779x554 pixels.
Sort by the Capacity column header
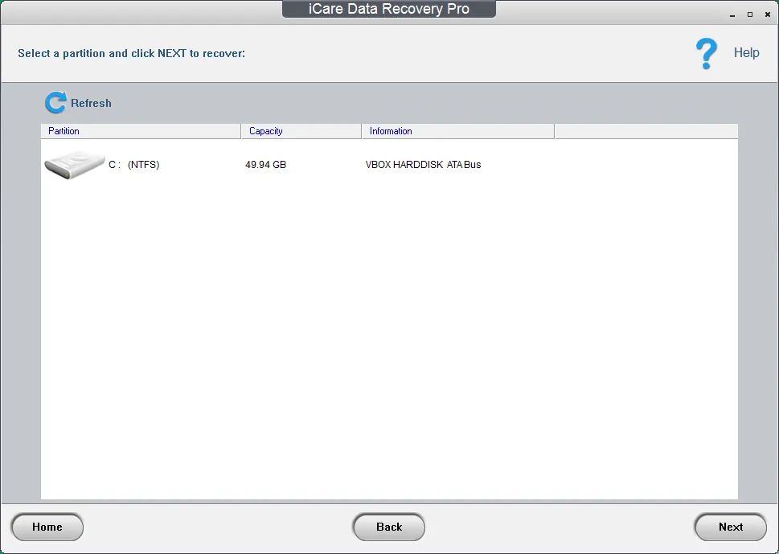[x=301, y=131]
